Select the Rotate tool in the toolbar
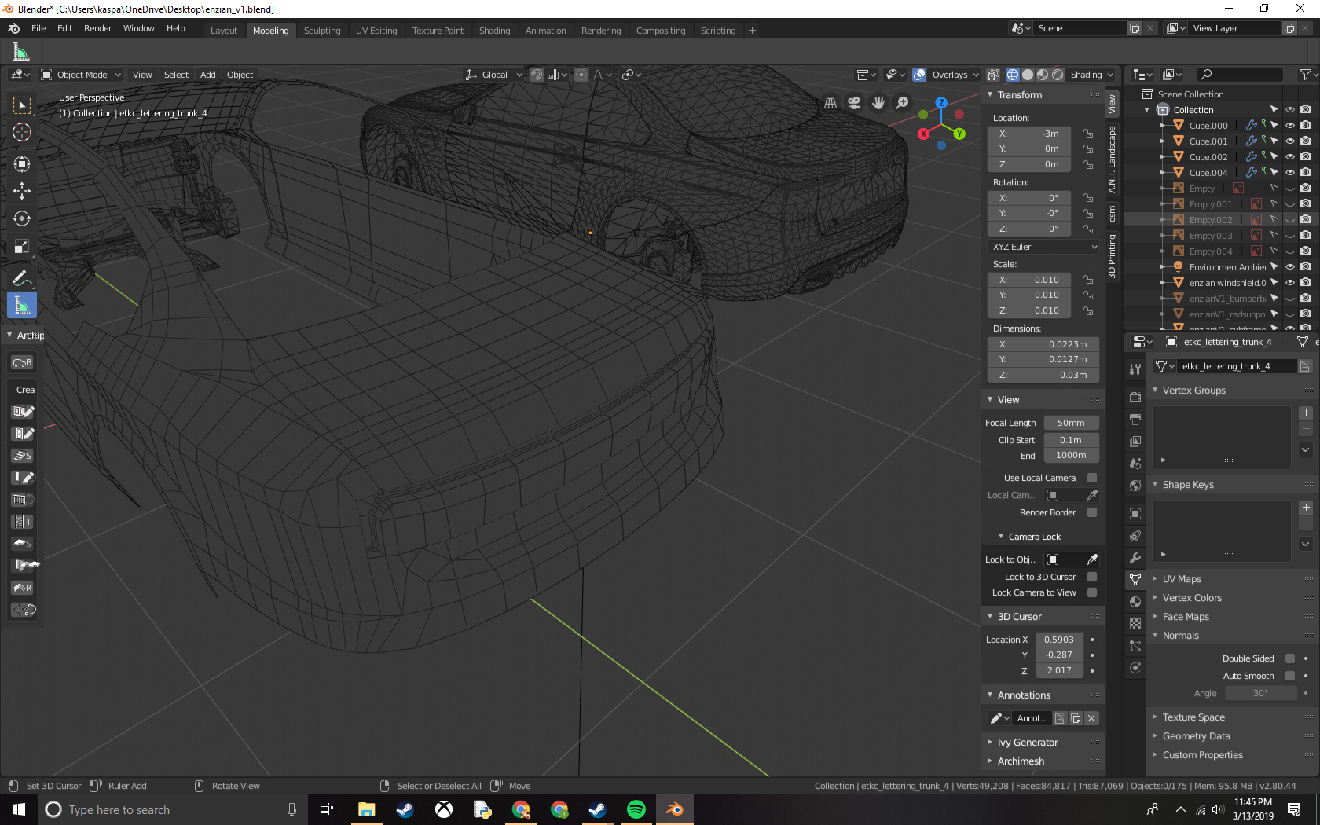Viewport: 1320px width, 825px height. click(x=22, y=218)
